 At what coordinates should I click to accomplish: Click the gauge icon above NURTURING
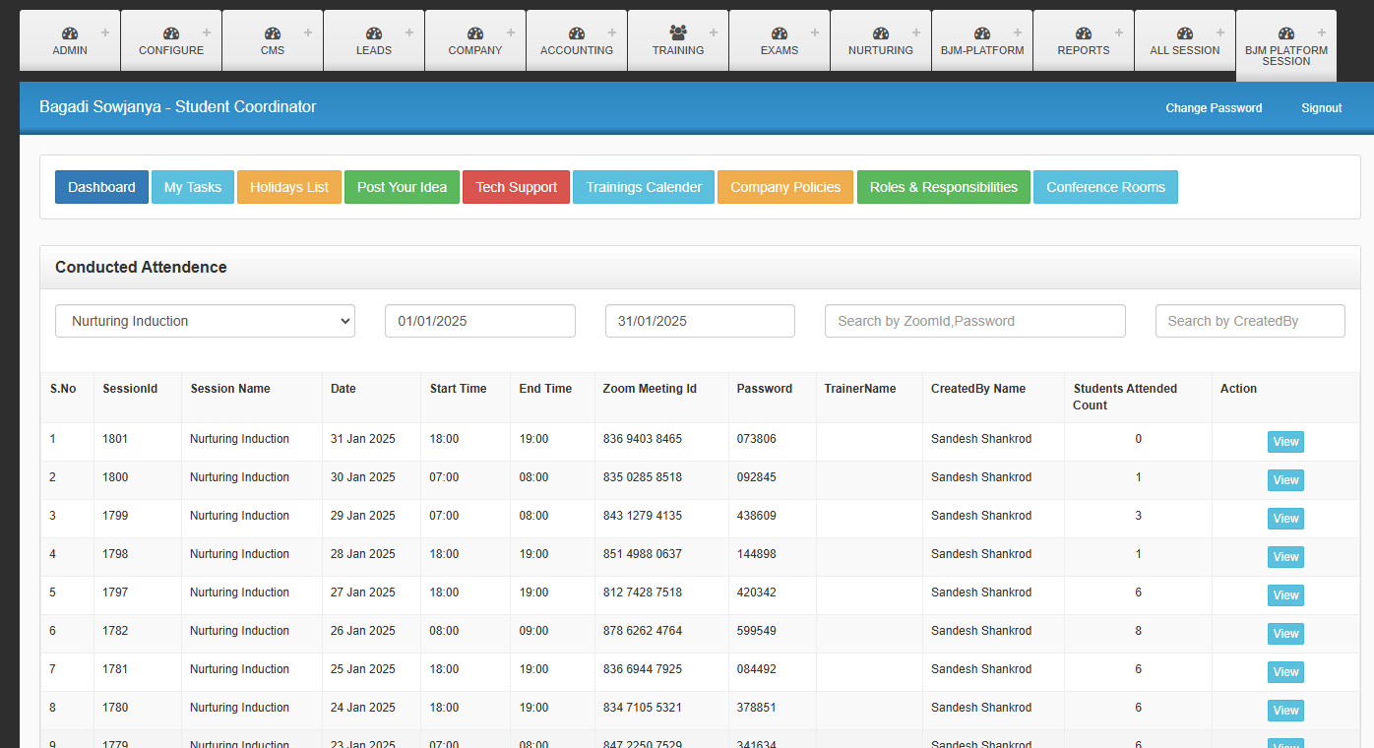click(x=881, y=33)
